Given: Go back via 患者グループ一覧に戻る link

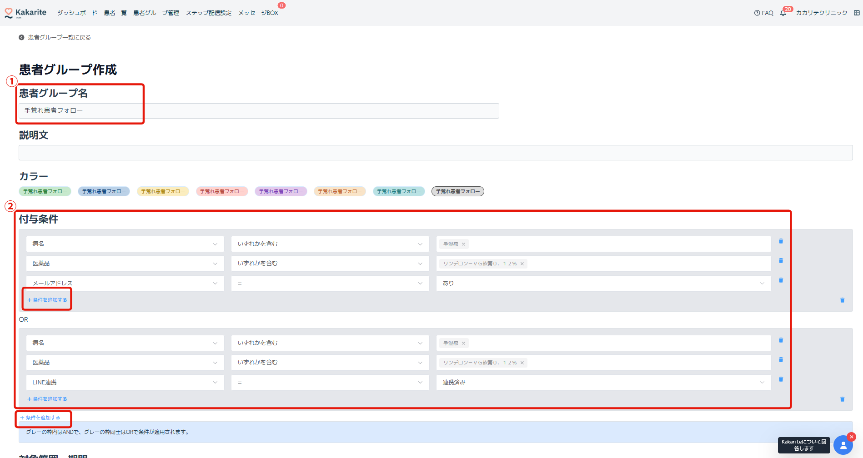Looking at the screenshot, I should point(59,38).
